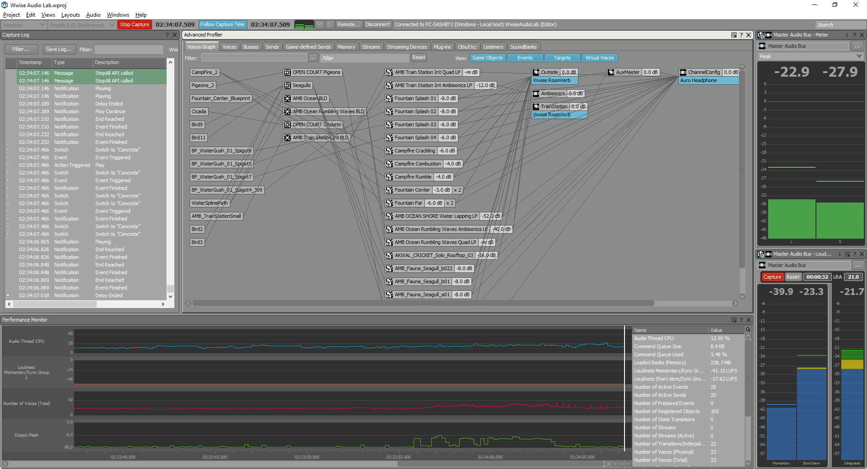
Task: Click Save Log... in Capture Log
Action: coord(59,49)
